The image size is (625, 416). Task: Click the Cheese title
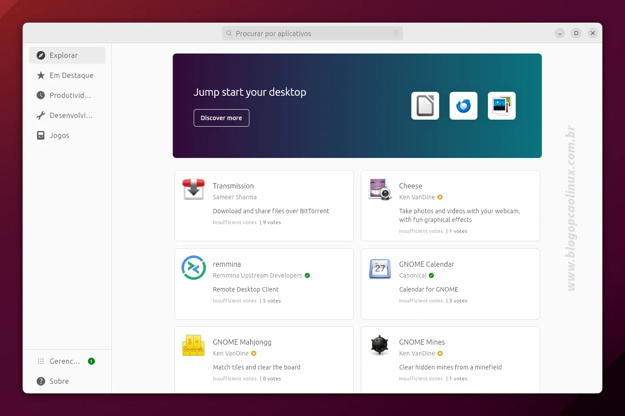410,186
